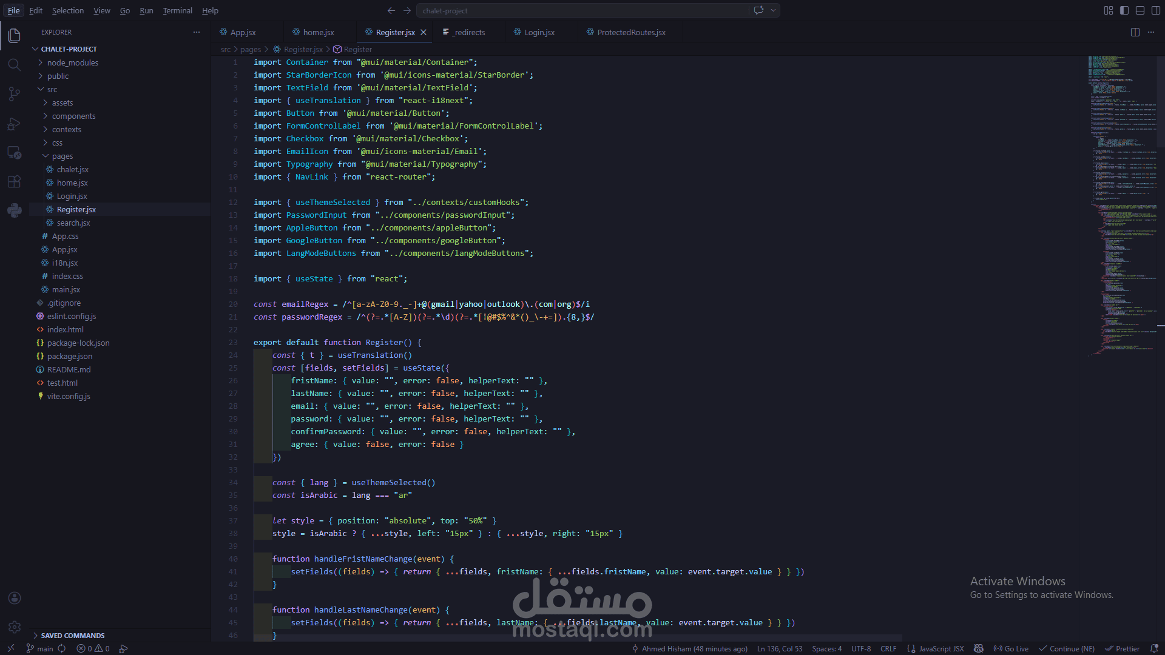Image resolution: width=1165 pixels, height=655 pixels.
Task: Click Spaces: 4 indentation setting
Action: pos(827,648)
